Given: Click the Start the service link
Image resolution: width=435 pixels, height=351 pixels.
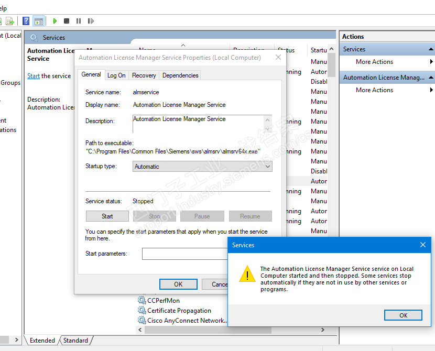Looking at the screenshot, I should 34,76.
